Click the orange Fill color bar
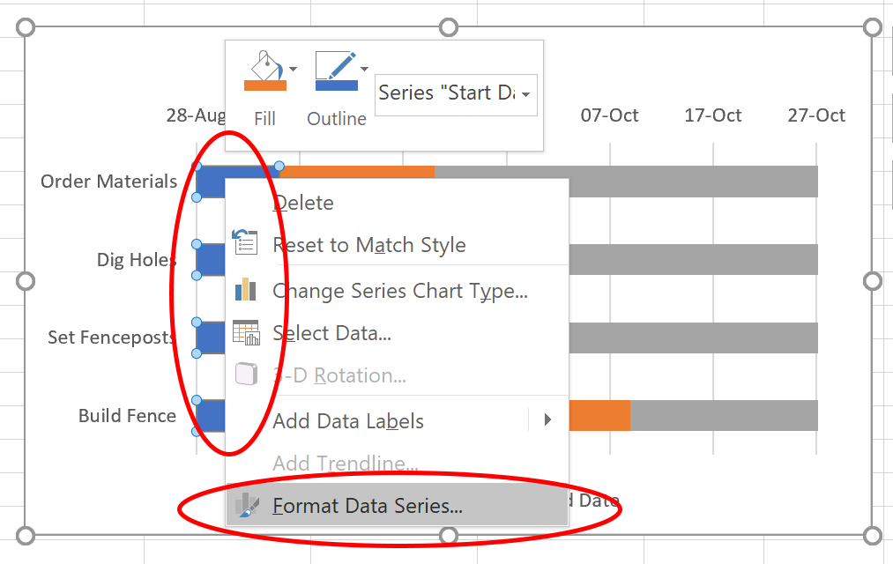 click(265, 86)
